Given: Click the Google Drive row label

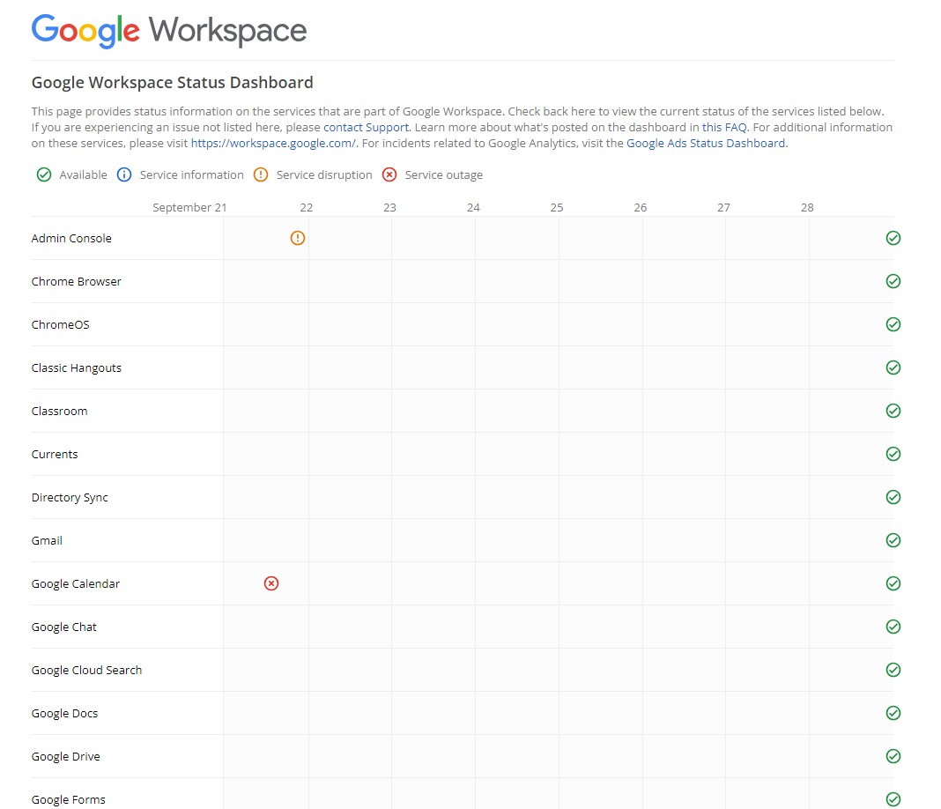Looking at the screenshot, I should point(65,757).
